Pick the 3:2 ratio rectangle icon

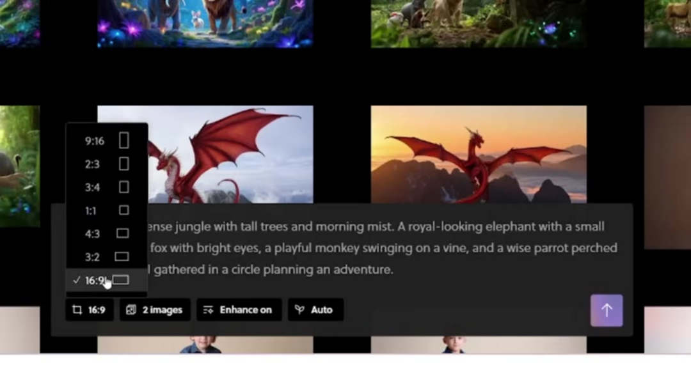pos(122,256)
